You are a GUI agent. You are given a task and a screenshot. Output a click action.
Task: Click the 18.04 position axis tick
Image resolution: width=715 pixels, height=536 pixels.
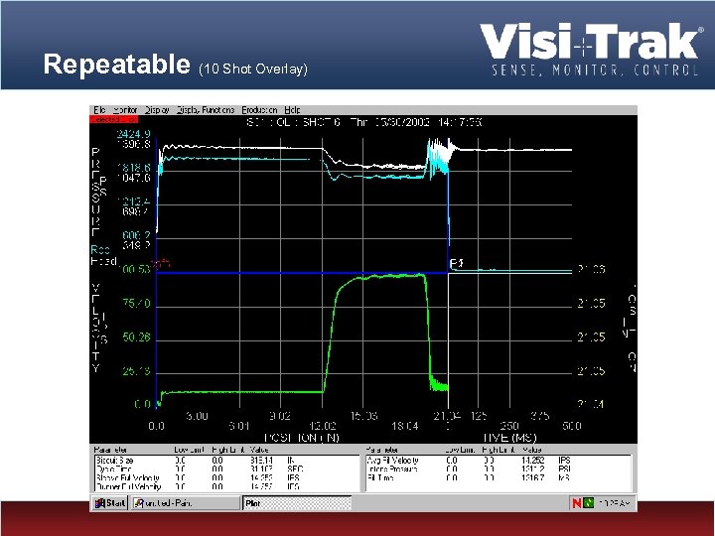pyautogui.click(x=405, y=426)
